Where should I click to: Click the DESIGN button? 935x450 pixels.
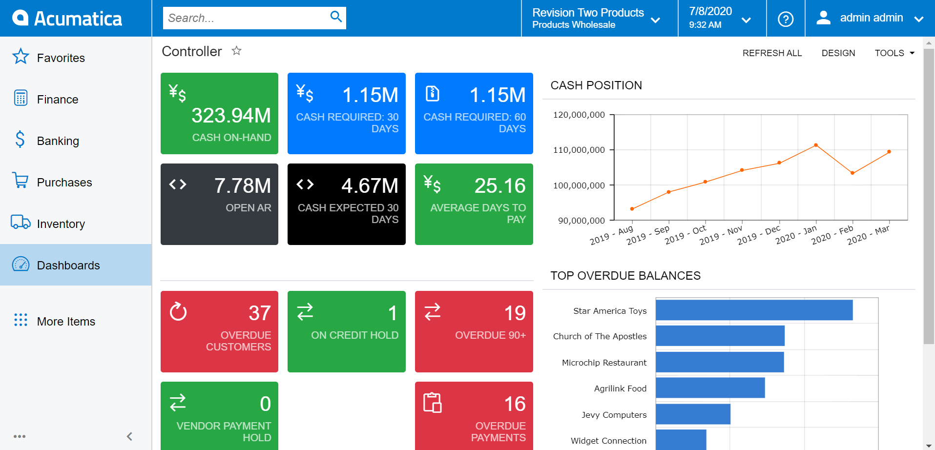pyautogui.click(x=838, y=53)
